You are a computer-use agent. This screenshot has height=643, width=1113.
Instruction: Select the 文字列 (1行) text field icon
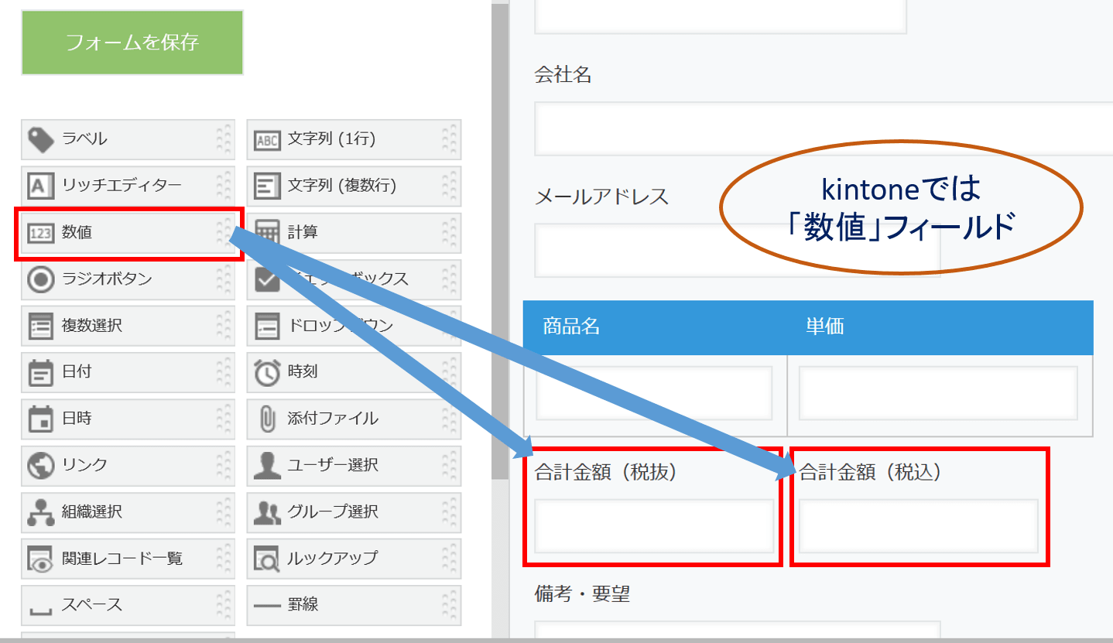click(x=354, y=139)
